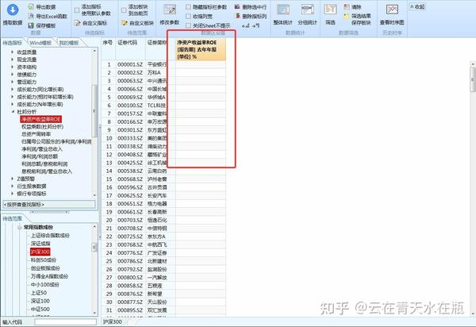Click the 删除选中行 icon
The image size is (476, 327).
(x=238, y=6)
